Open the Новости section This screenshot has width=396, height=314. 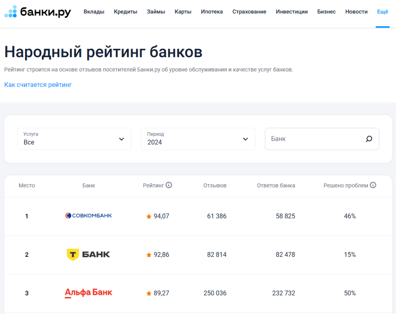pos(356,12)
